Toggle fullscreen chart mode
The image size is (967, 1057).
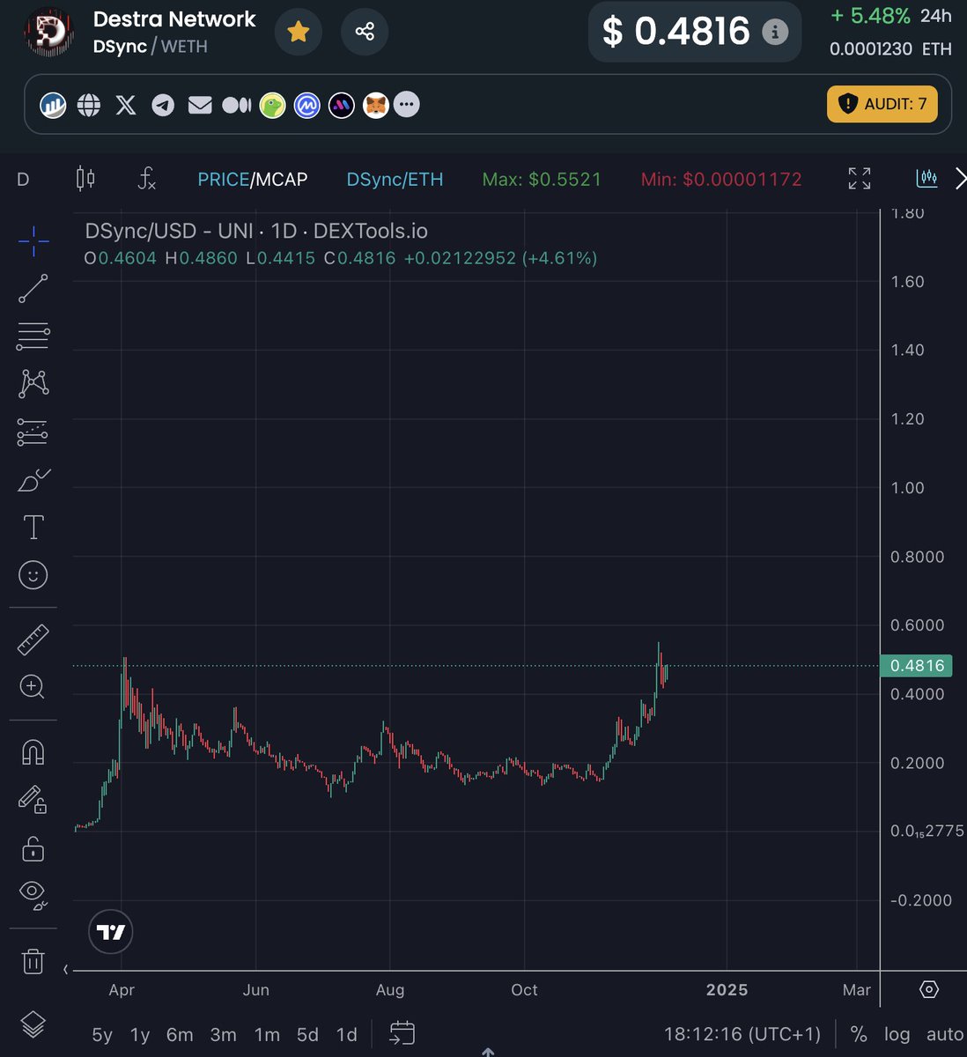[860, 178]
